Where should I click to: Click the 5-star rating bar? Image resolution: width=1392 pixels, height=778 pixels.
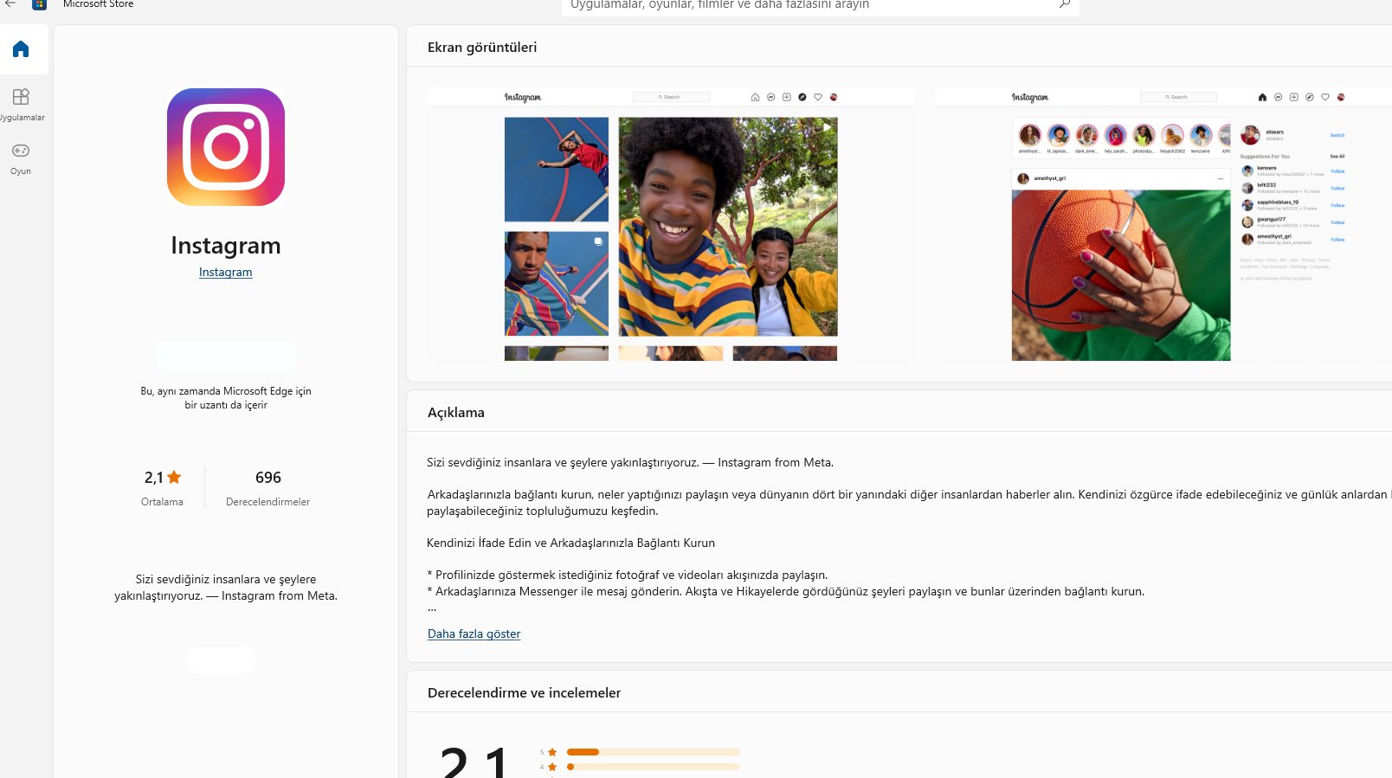click(x=654, y=752)
